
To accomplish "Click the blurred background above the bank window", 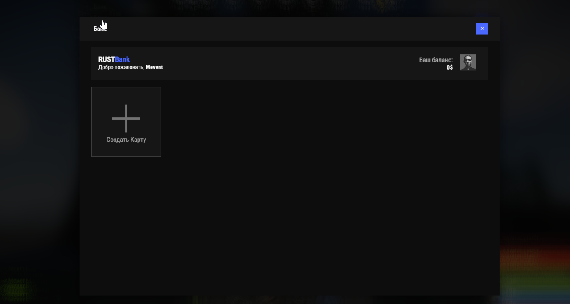I will coord(285,7).
